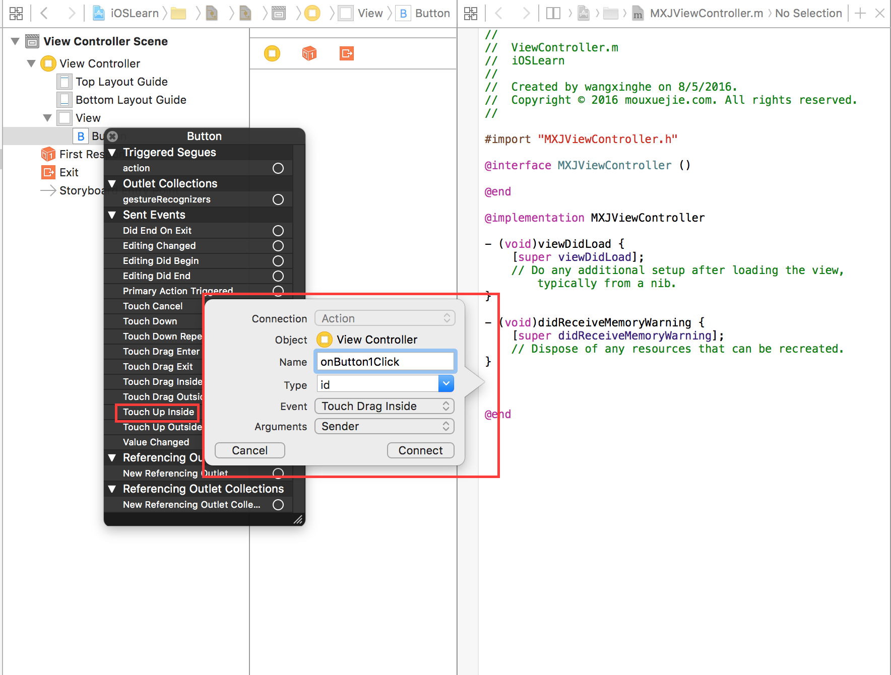Add a new assistant editor with plus icon
Image resolution: width=891 pixels, height=675 pixels.
[x=860, y=13]
